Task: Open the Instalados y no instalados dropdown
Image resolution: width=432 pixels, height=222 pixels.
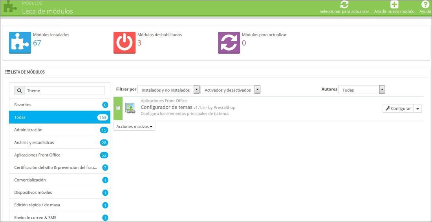Action: pos(168,90)
